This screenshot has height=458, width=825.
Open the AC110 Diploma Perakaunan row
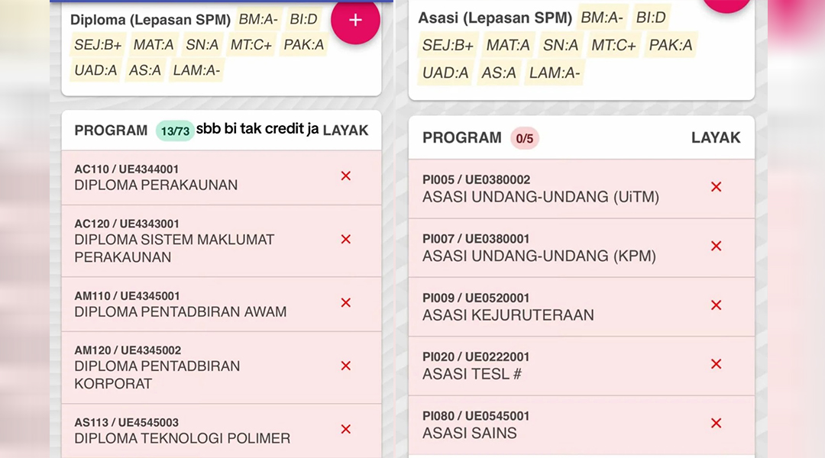222,178
